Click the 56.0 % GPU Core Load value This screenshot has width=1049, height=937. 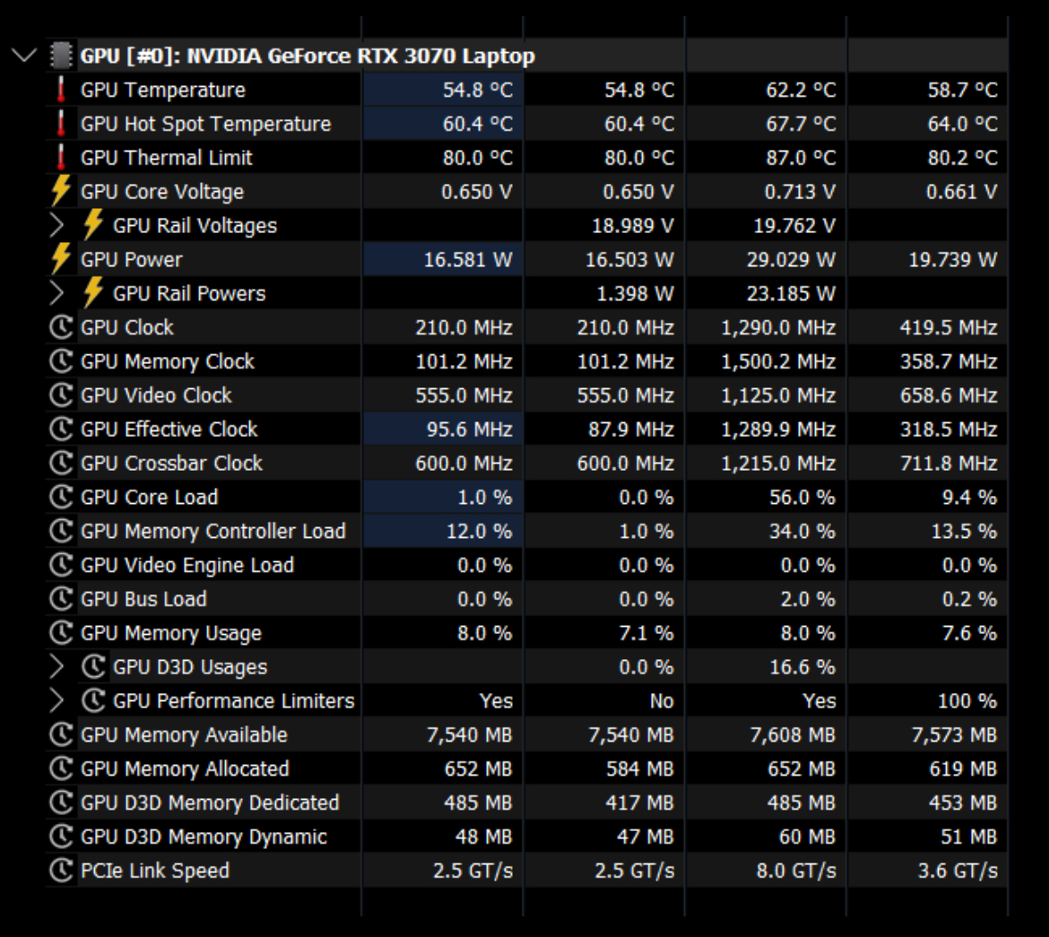[x=802, y=498]
